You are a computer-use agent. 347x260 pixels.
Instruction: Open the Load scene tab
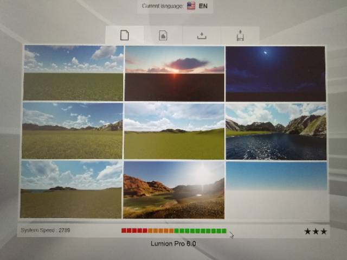pyautogui.click(x=202, y=35)
